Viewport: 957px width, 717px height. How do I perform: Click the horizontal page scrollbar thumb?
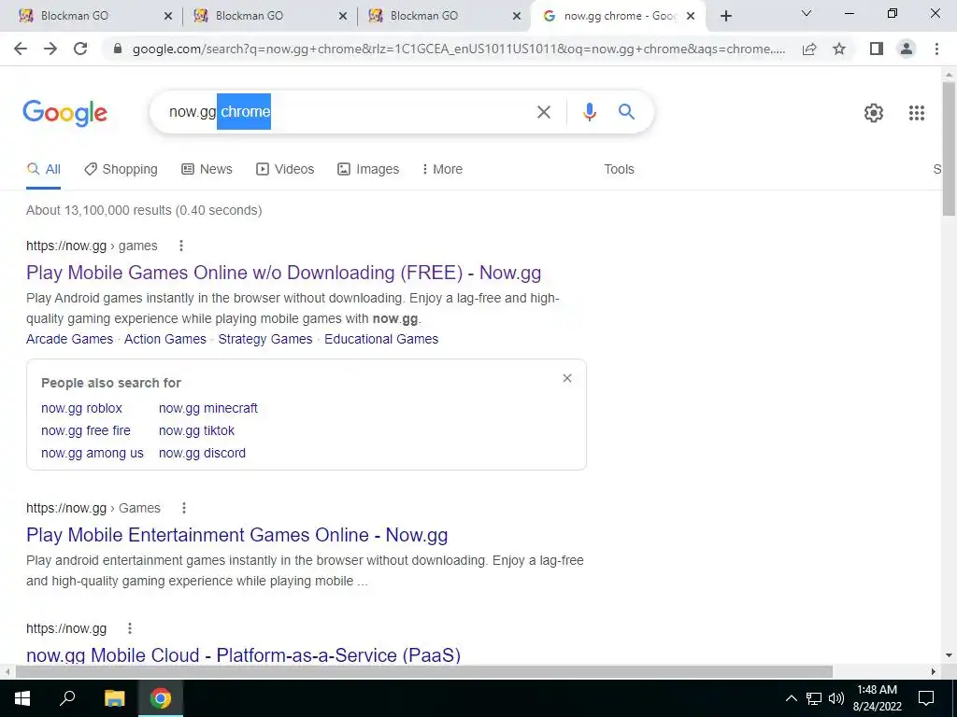(x=424, y=671)
